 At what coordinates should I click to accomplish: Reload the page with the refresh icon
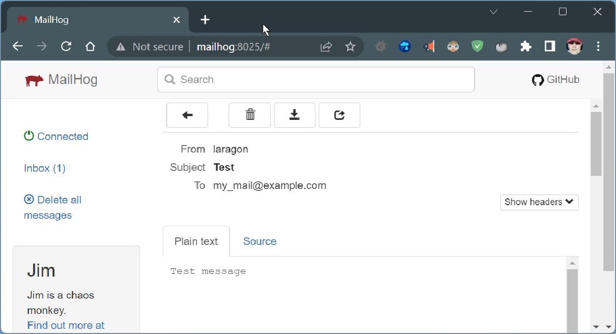click(66, 46)
